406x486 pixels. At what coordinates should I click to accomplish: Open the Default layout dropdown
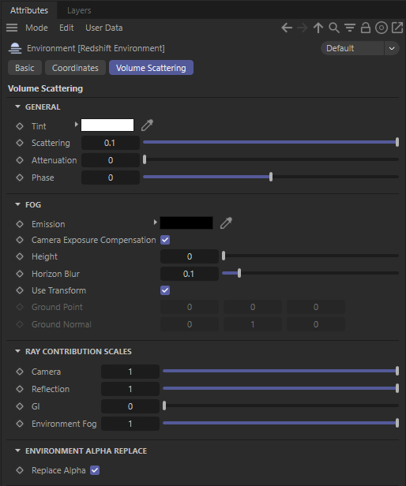click(x=360, y=48)
